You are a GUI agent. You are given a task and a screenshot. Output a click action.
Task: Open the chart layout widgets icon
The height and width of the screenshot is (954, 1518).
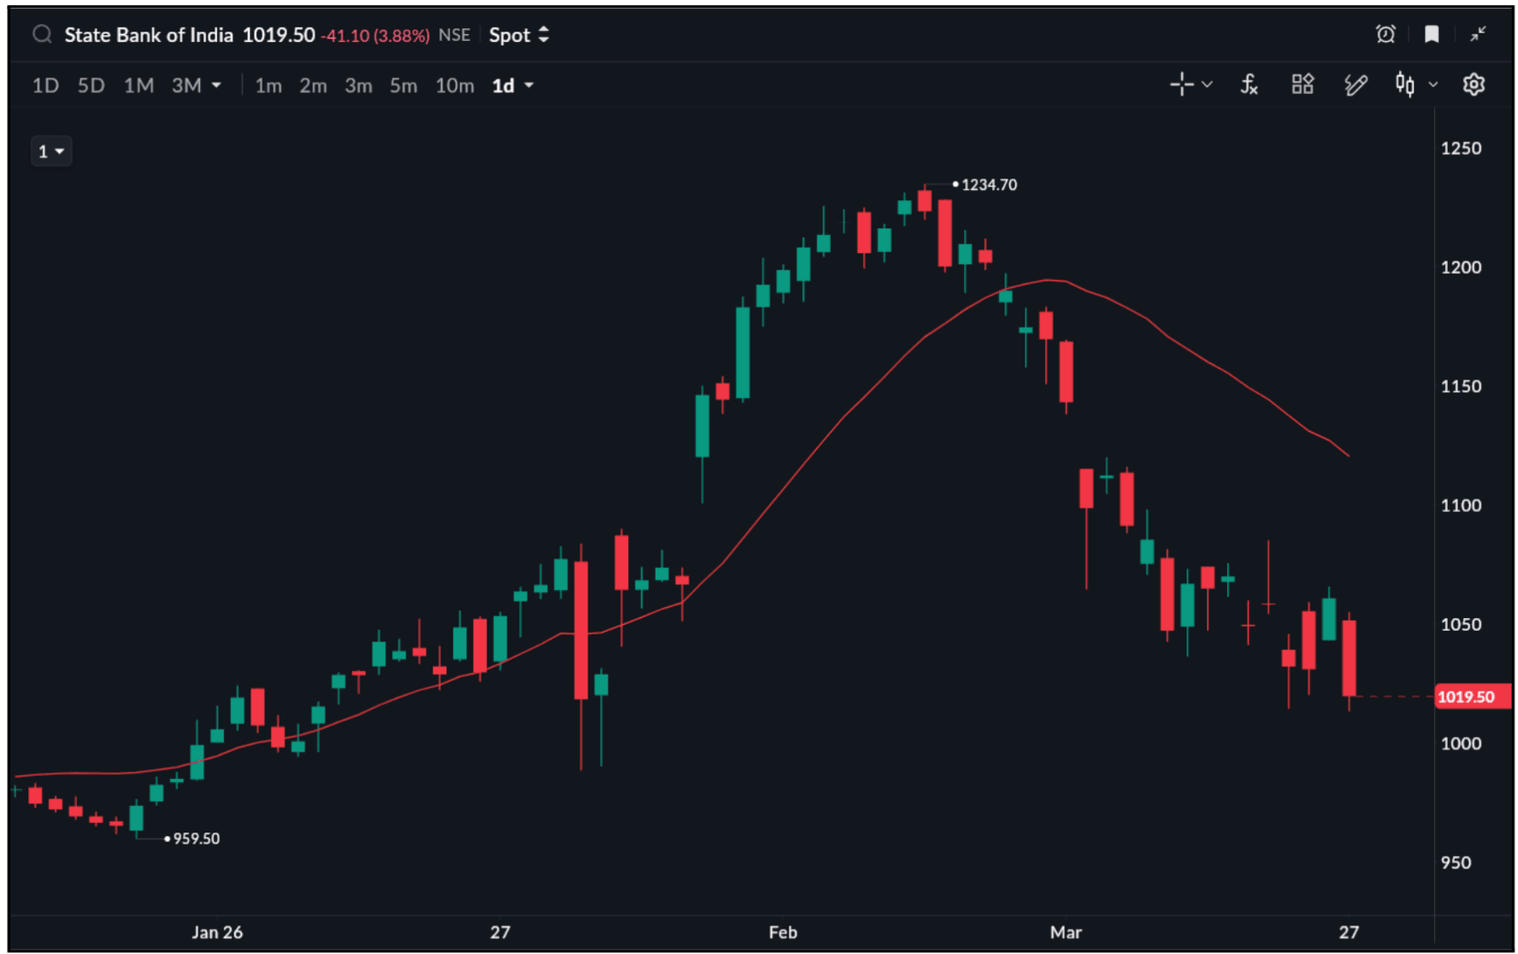[1302, 85]
